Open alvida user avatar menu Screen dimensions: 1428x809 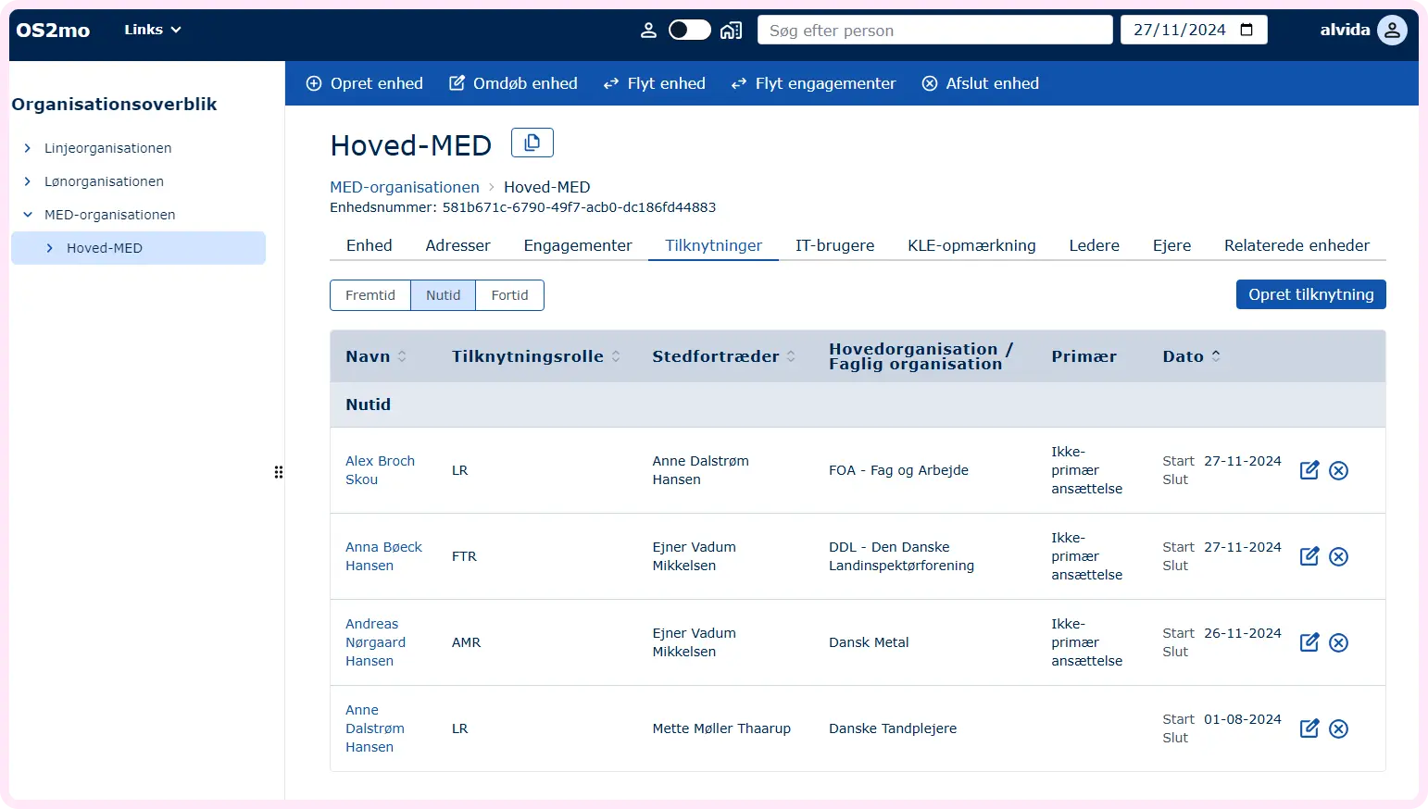(x=1392, y=30)
